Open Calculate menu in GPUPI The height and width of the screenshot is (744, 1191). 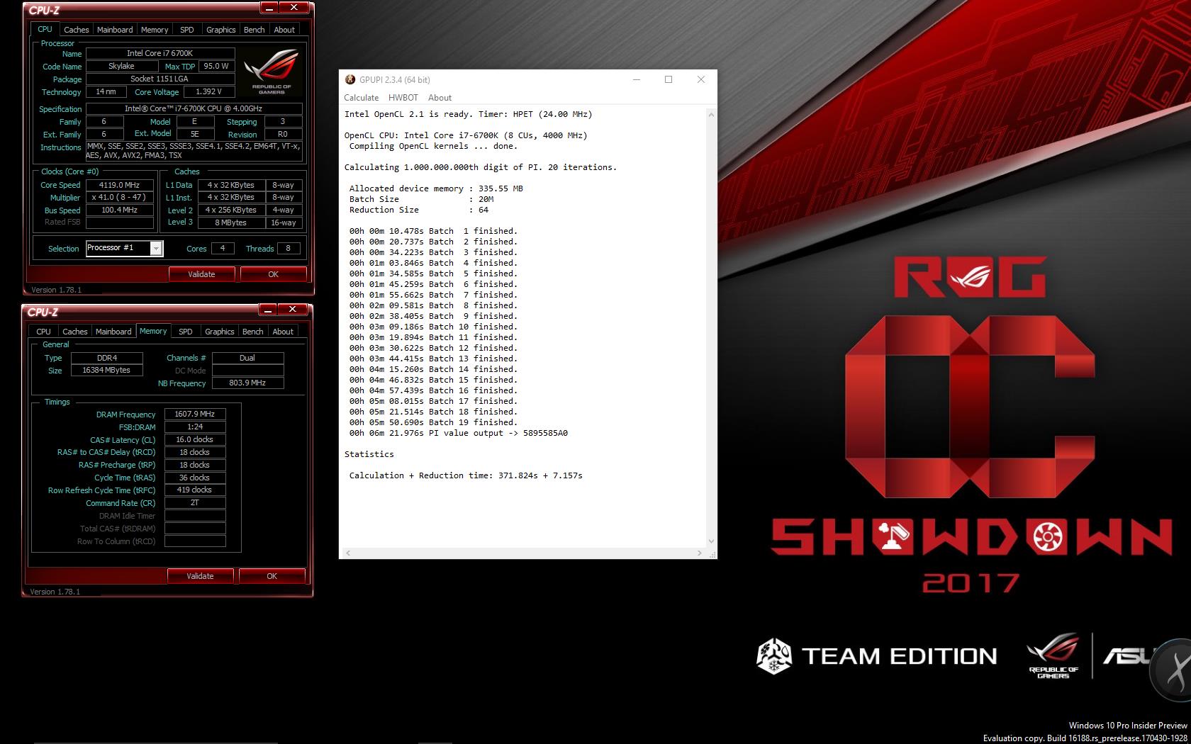coord(362,98)
